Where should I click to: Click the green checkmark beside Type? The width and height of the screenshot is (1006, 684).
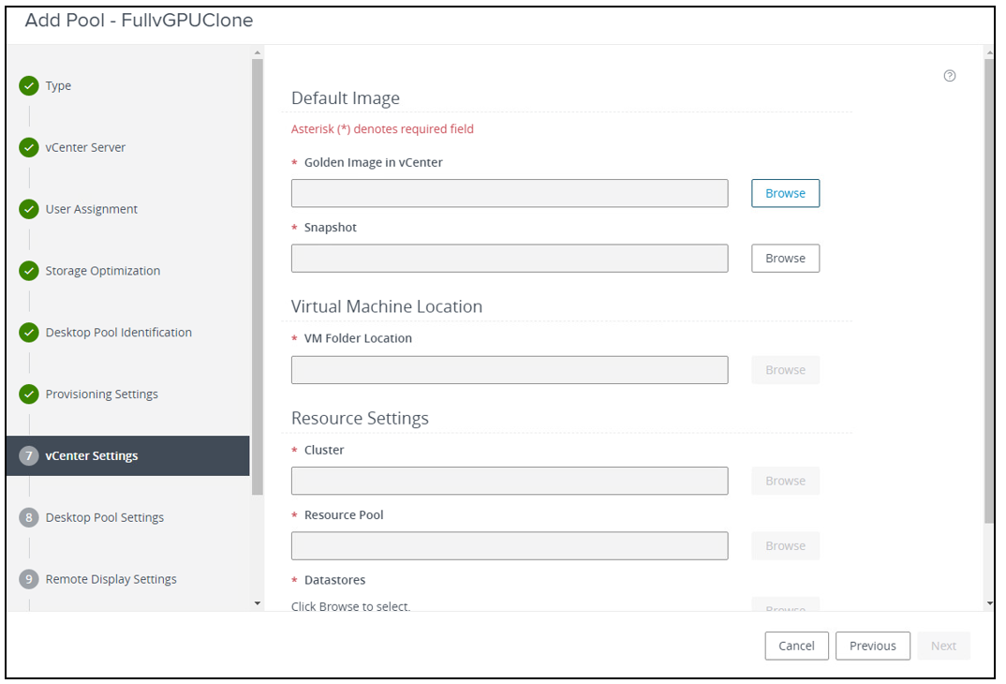click(27, 85)
